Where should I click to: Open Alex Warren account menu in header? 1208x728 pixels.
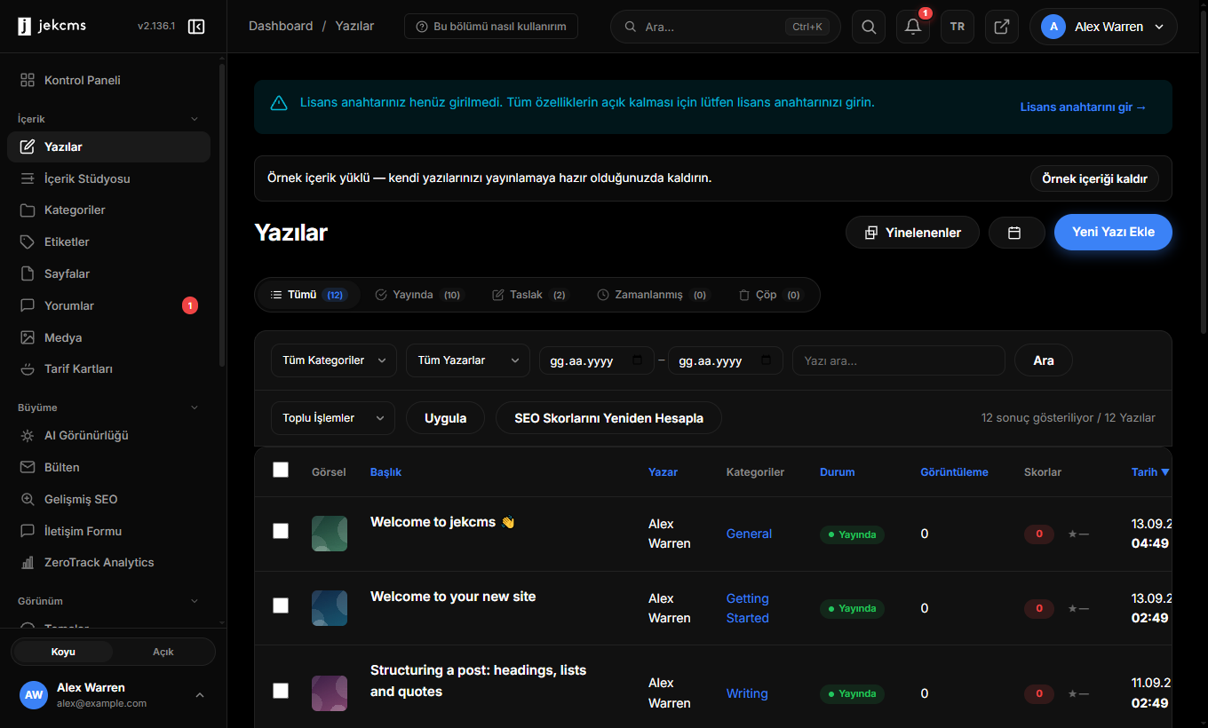click(x=1103, y=27)
